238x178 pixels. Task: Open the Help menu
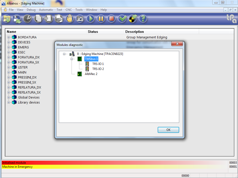click(104, 10)
